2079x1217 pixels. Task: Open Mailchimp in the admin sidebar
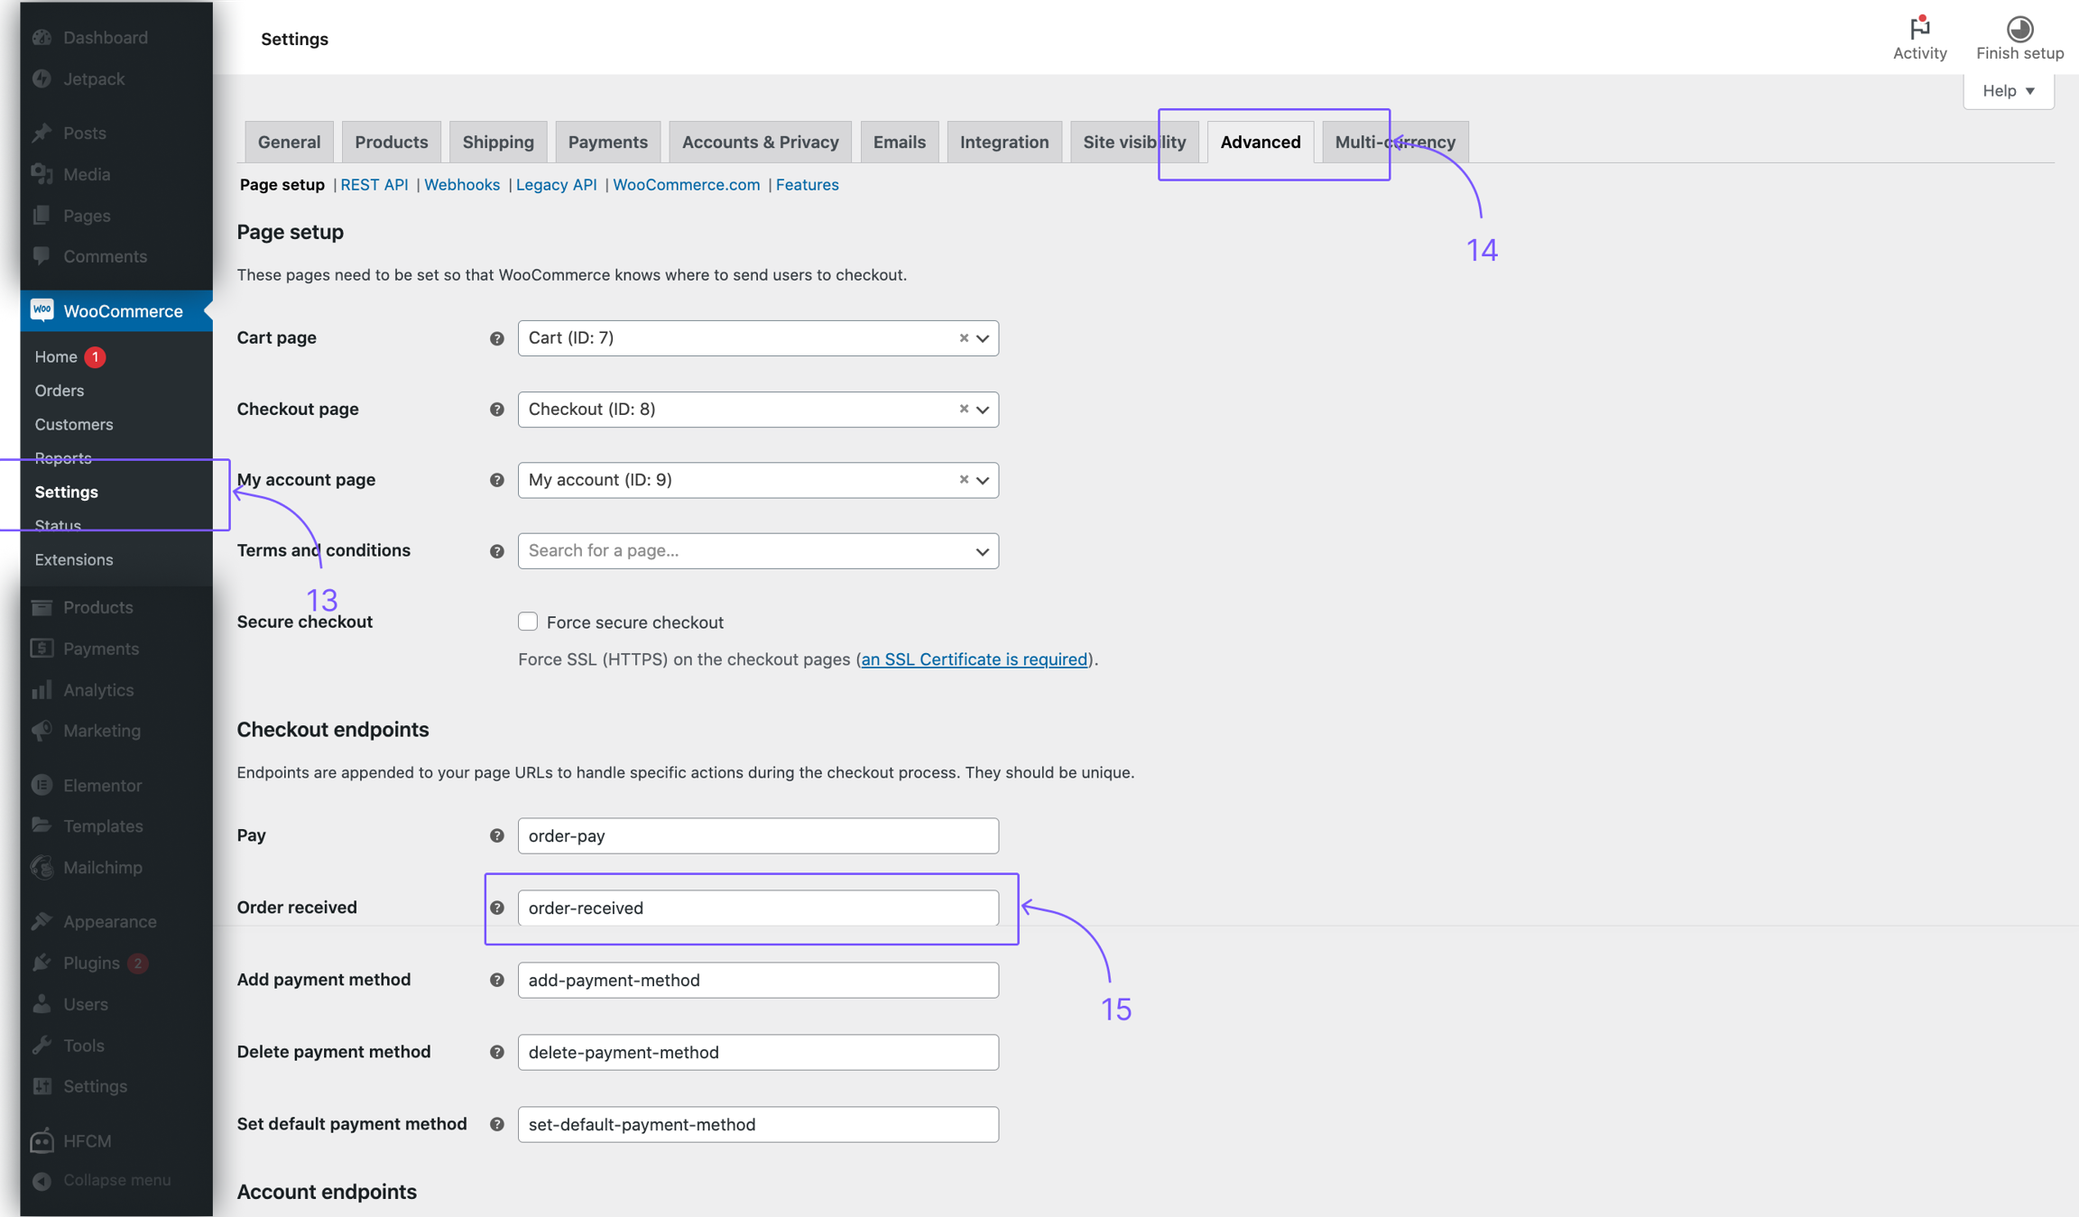102,867
